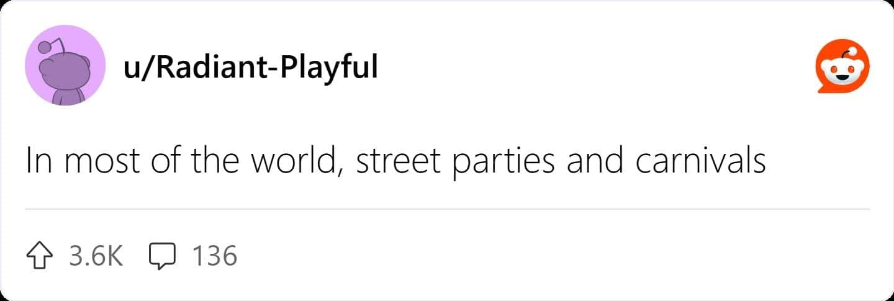Click the word "In" starting the title
894x301 pixels.
(x=35, y=161)
